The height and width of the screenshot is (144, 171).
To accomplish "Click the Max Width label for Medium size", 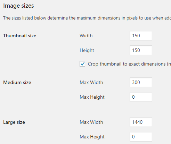I will (91, 82).
